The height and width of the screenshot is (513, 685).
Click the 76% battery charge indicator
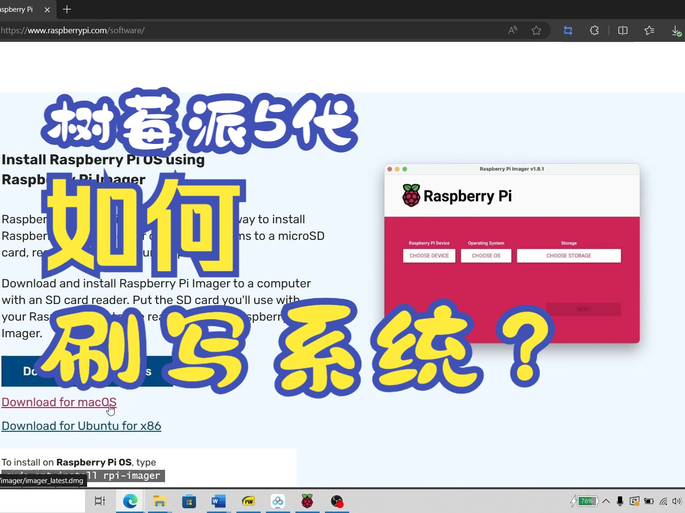coord(585,501)
